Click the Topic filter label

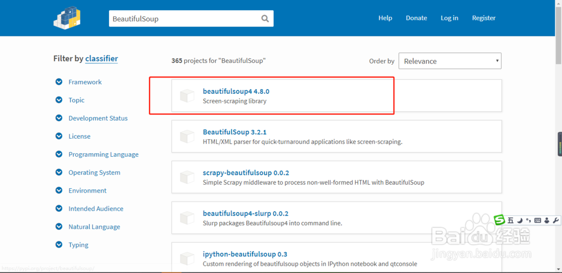tap(76, 100)
